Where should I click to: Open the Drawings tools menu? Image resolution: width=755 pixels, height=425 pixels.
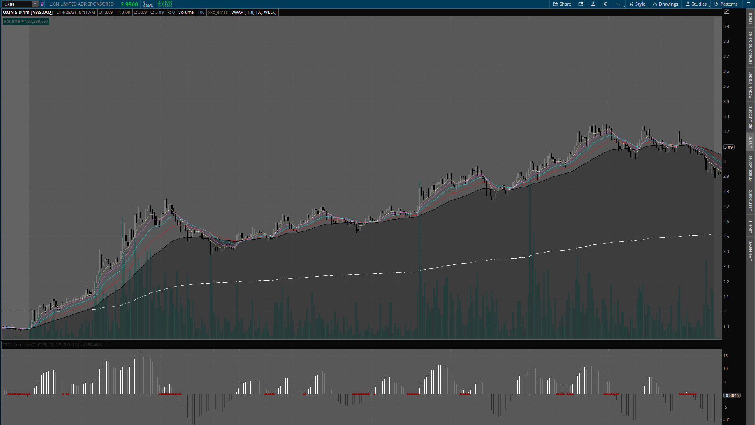tap(665, 4)
